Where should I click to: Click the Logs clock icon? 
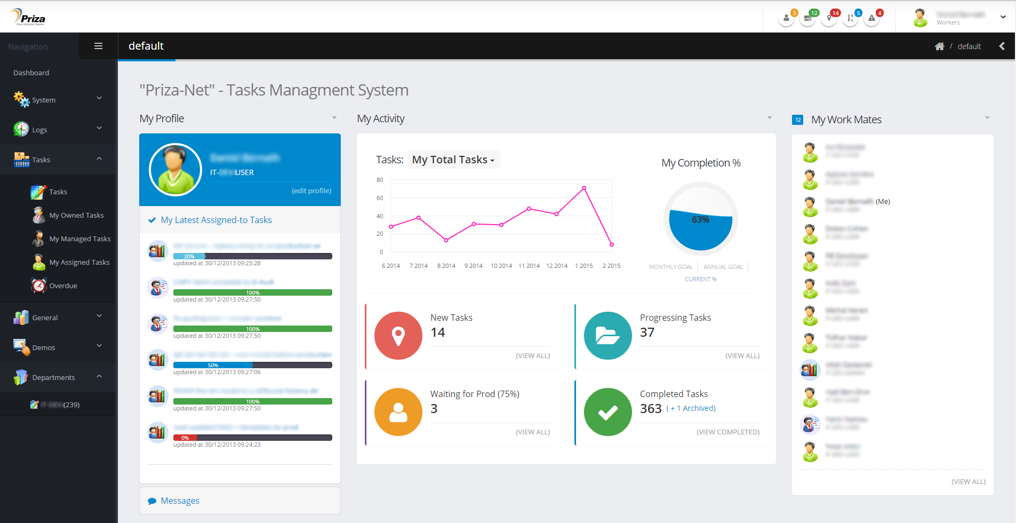pos(21,129)
